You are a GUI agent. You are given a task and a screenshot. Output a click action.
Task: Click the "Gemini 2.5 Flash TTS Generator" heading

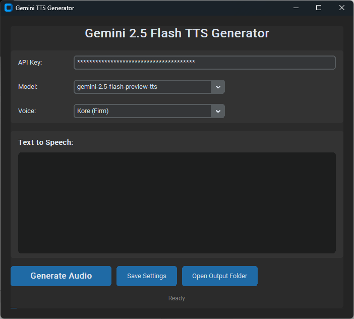pyautogui.click(x=177, y=33)
